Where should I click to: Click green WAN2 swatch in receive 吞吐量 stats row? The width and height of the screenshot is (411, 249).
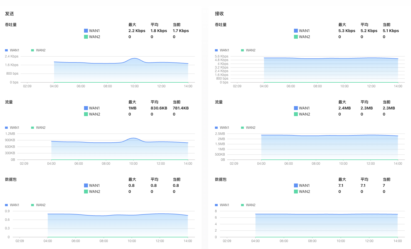pyautogui.click(x=296, y=37)
